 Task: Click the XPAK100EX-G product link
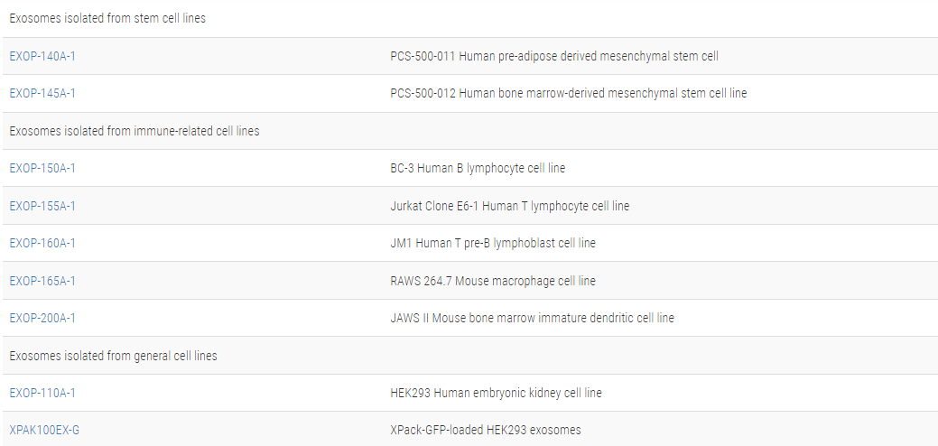[x=44, y=430]
